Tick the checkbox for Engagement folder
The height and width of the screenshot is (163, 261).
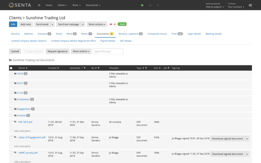11,109
